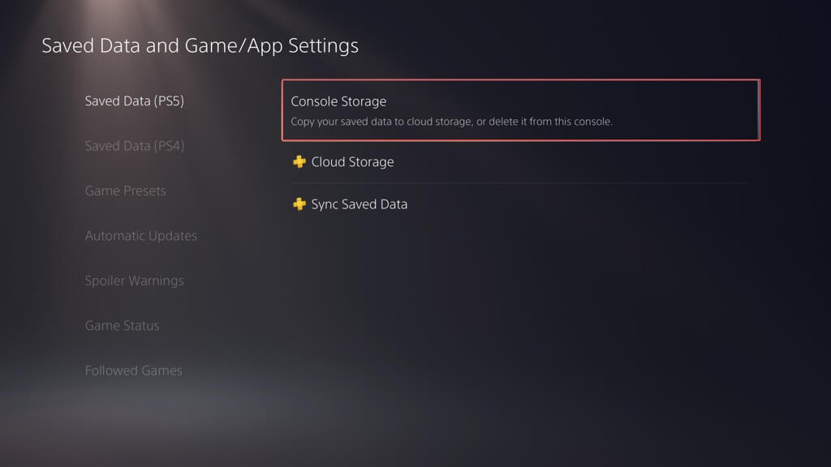Click the divider line below Cloud Storage
This screenshot has height=467, width=831.
pos(519,183)
